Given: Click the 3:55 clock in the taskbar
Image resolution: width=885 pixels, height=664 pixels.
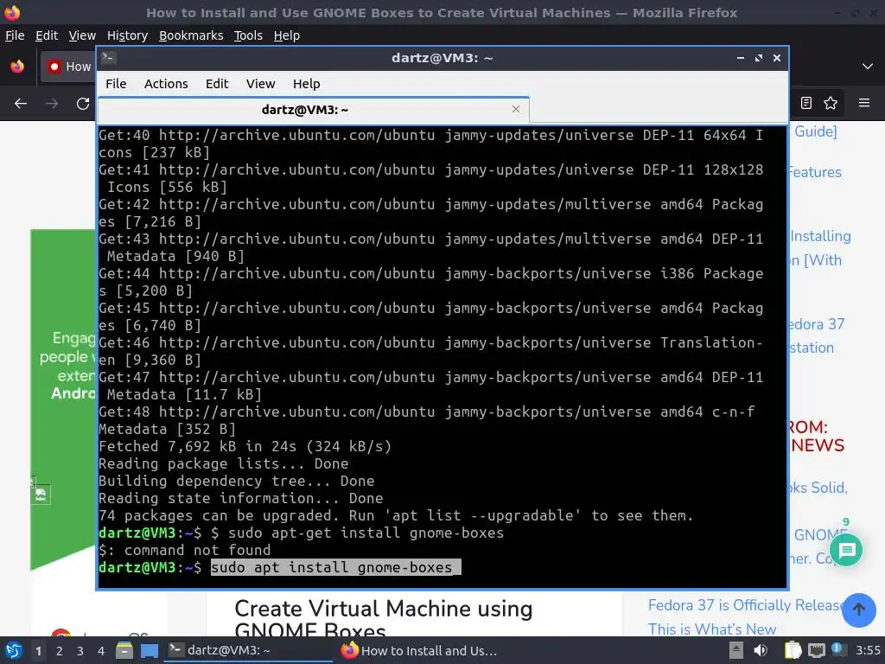Looking at the screenshot, I should [868, 650].
